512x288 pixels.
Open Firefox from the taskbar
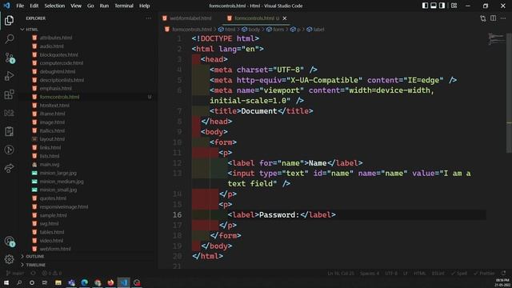(110, 282)
